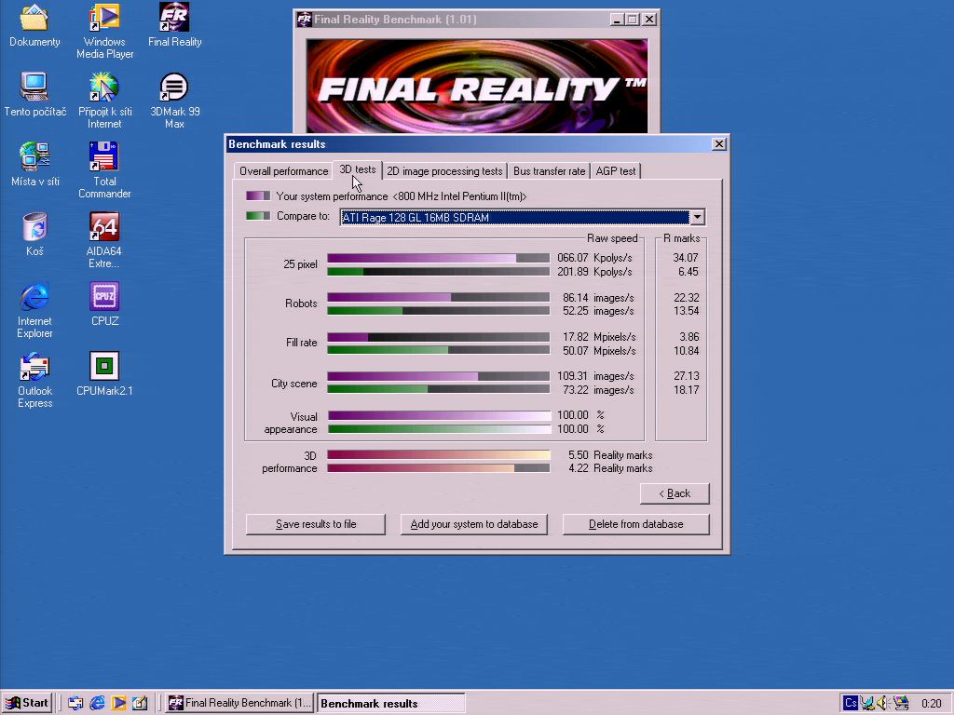Click the taskbar clock showing 0:20

[x=931, y=704]
